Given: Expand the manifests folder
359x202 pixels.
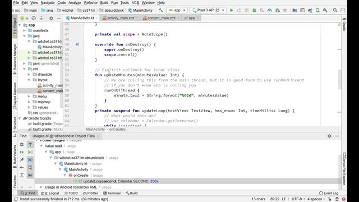Looking at the screenshot, I should click(x=24, y=30).
